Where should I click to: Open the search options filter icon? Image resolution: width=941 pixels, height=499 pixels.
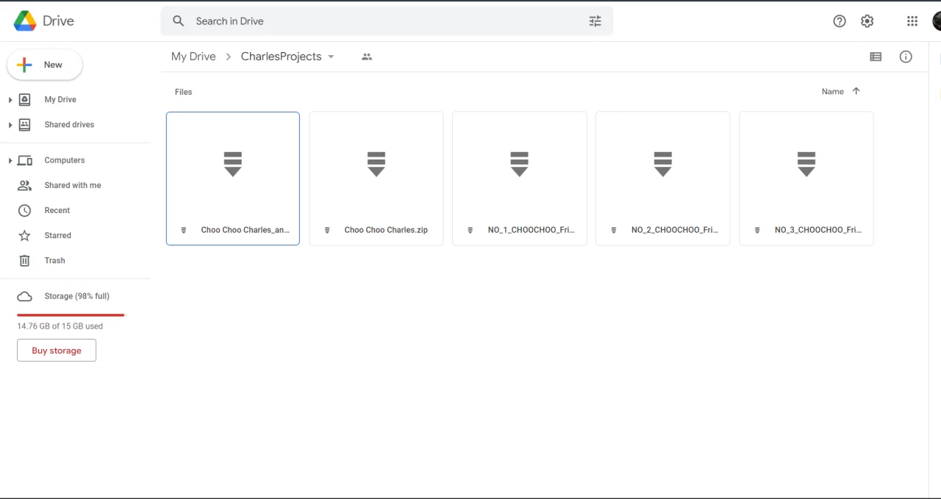coord(595,21)
